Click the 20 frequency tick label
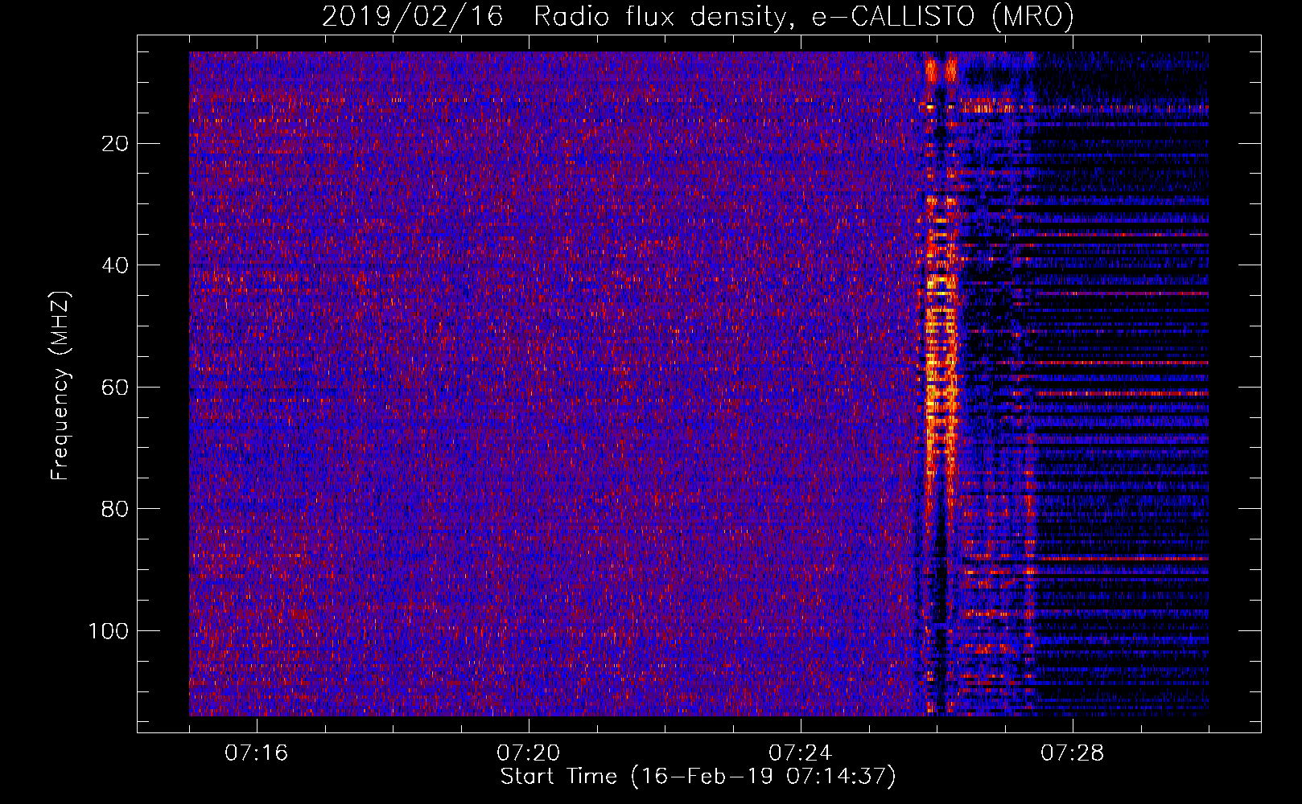Screen dimensions: 1302x804 pyautogui.click(x=116, y=144)
